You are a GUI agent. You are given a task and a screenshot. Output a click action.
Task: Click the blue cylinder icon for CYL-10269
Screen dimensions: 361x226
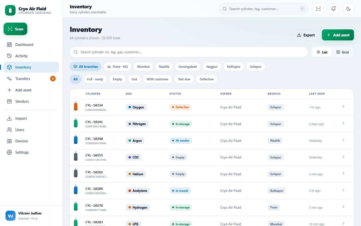76,190
